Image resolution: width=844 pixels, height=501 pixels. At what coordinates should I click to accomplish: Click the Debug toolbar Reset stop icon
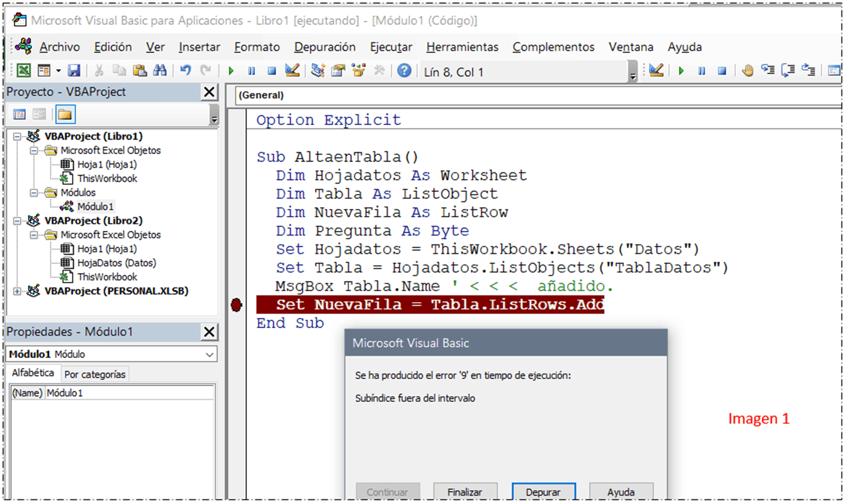pyautogui.click(x=722, y=71)
